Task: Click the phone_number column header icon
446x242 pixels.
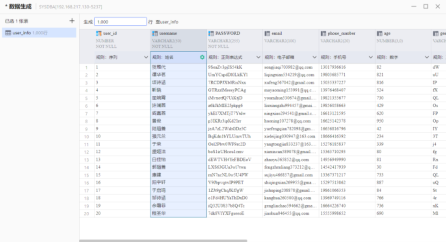Action: (323, 33)
